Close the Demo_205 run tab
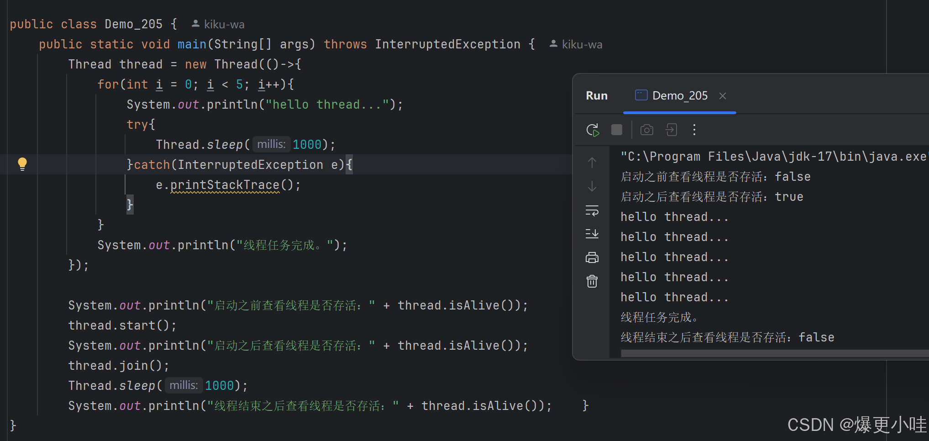 coord(722,95)
